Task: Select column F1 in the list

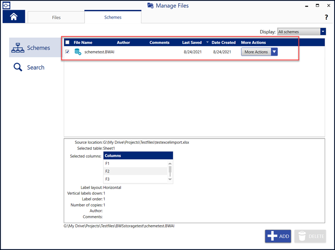Action: (135, 163)
